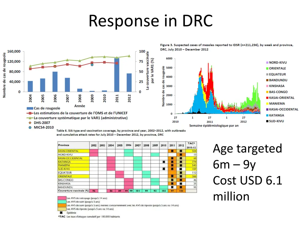Select the 96 coverage value under 2002

pyautogui.click(x=94, y=191)
